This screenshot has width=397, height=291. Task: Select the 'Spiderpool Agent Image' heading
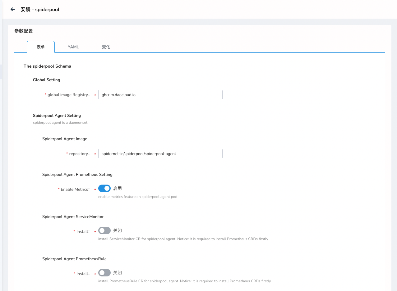(65, 139)
